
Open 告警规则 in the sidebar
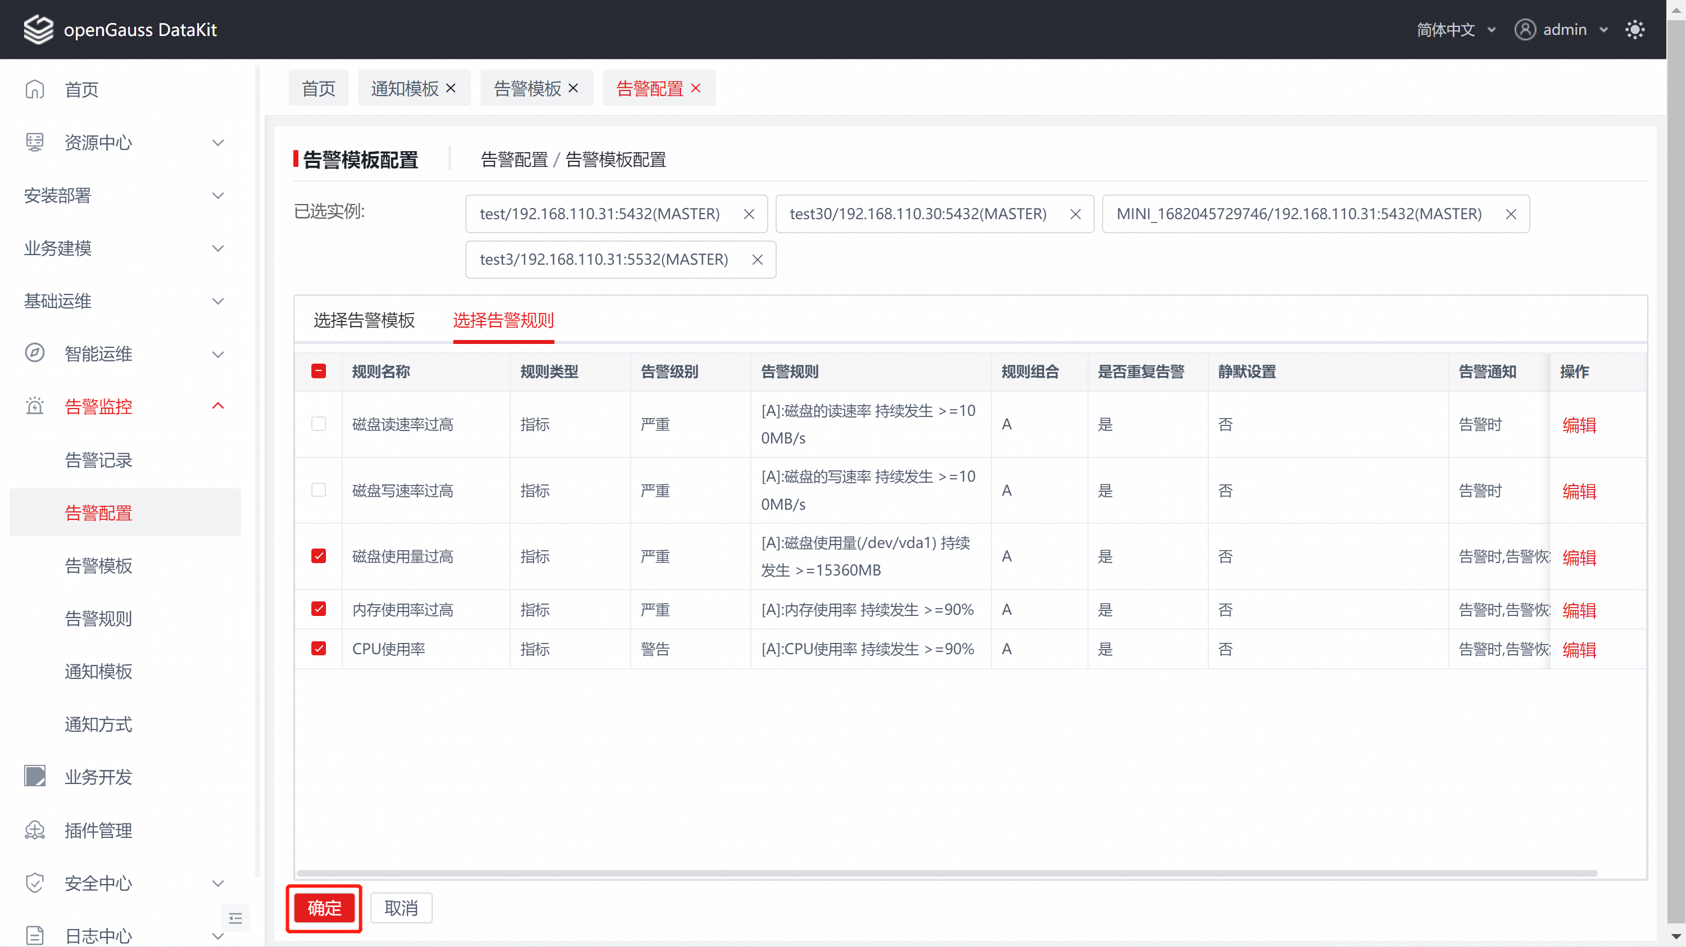(98, 618)
